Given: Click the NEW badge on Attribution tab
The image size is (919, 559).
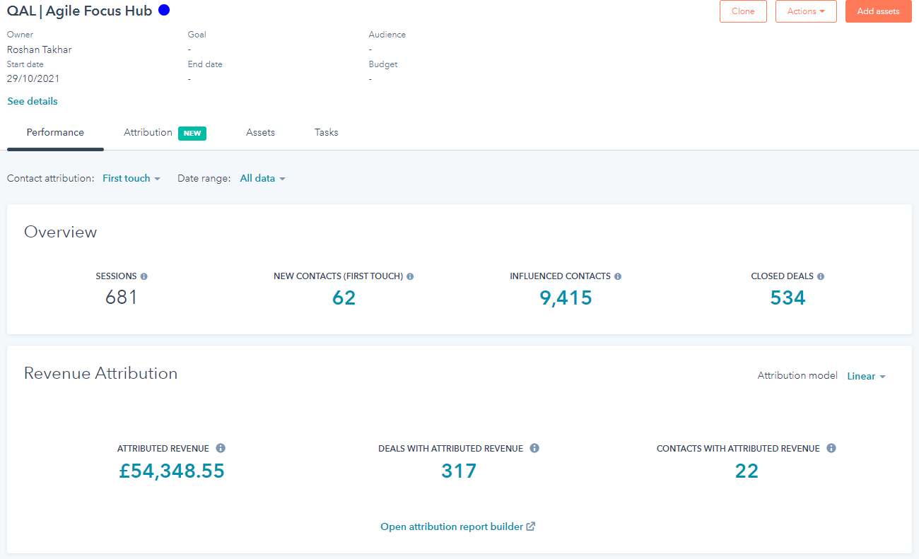Looking at the screenshot, I should click(192, 133).
